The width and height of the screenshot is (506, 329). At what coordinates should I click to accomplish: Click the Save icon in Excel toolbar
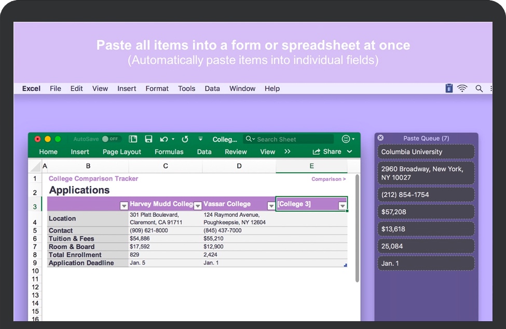point(148,139)
